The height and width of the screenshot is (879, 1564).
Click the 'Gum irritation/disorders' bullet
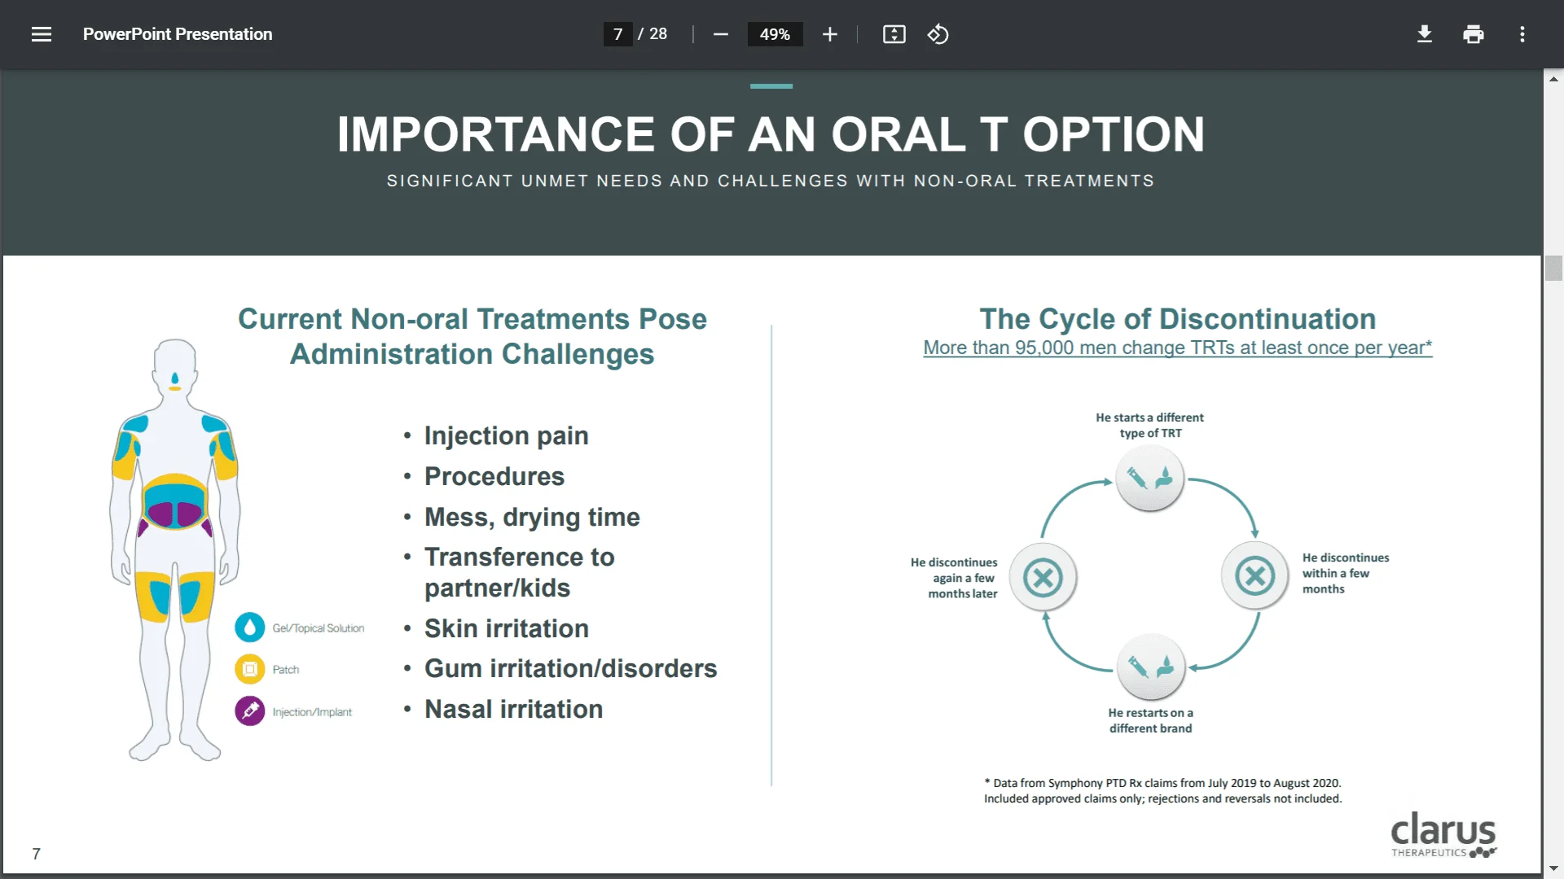tap(570, 668)
